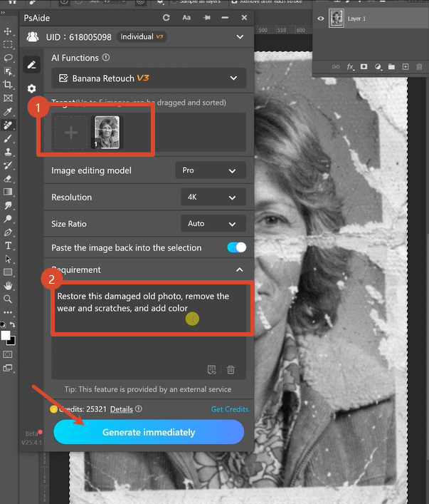Select the Move tool
The image size is (429, 504).
[x=8, y=31]
